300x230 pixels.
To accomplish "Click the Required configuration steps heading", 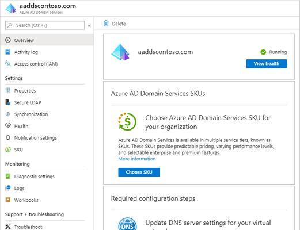I will (153, 198).
